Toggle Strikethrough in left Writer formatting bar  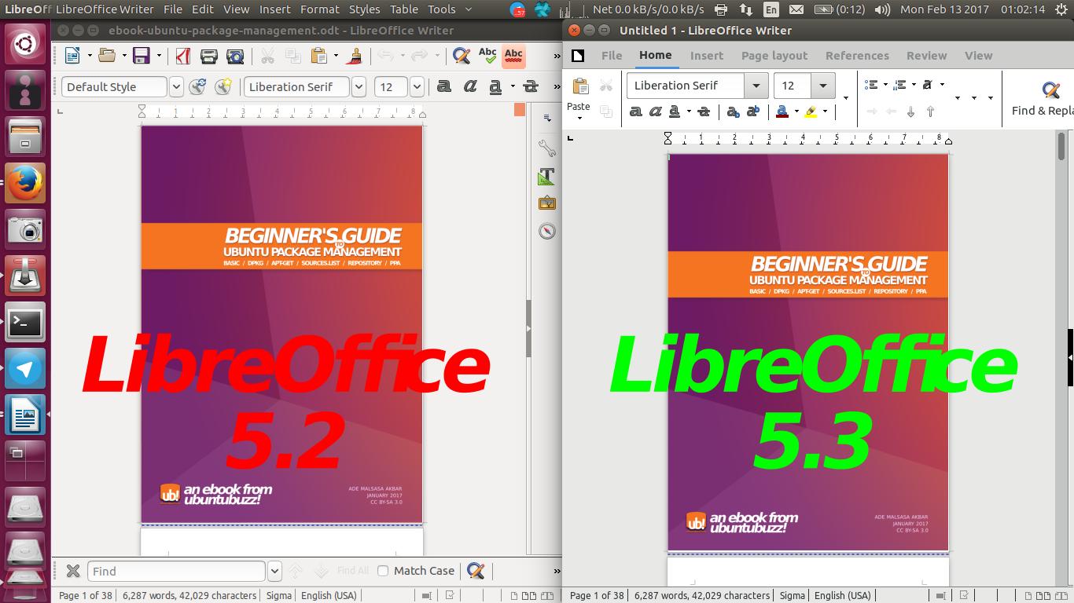[531, 86]
